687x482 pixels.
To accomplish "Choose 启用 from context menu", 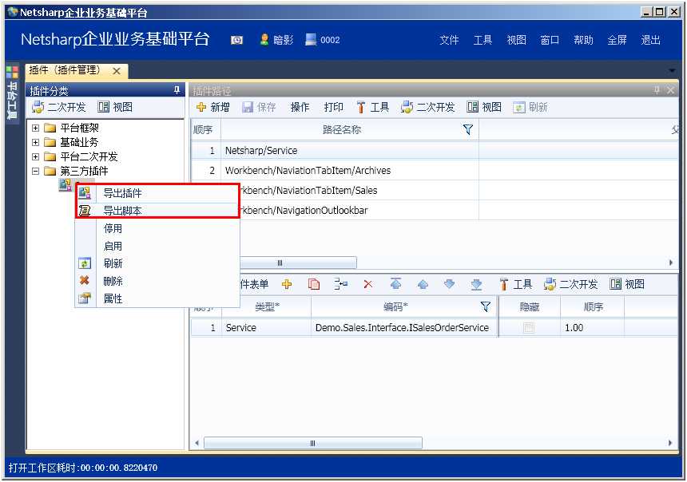I will click(x=157, y=246).
